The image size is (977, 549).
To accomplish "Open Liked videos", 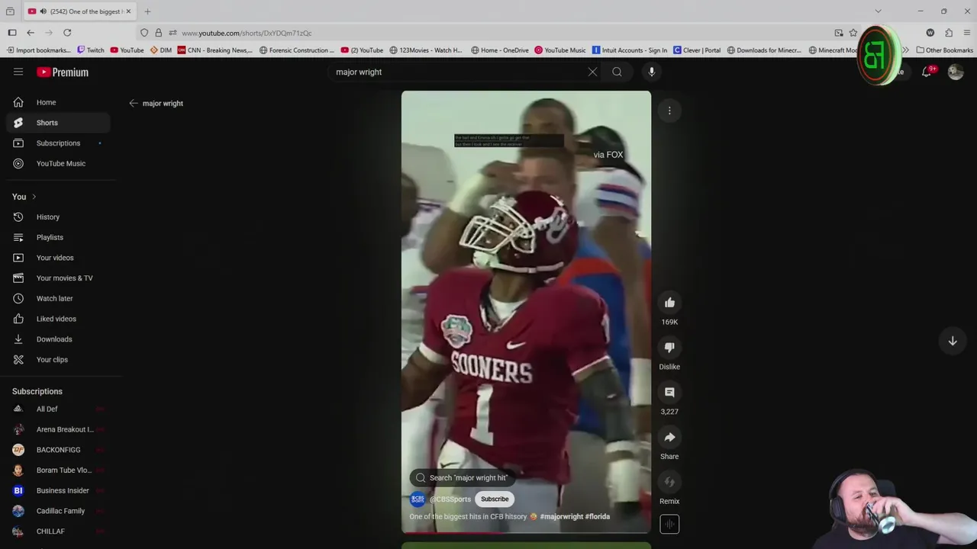I will tap(58, 319).
